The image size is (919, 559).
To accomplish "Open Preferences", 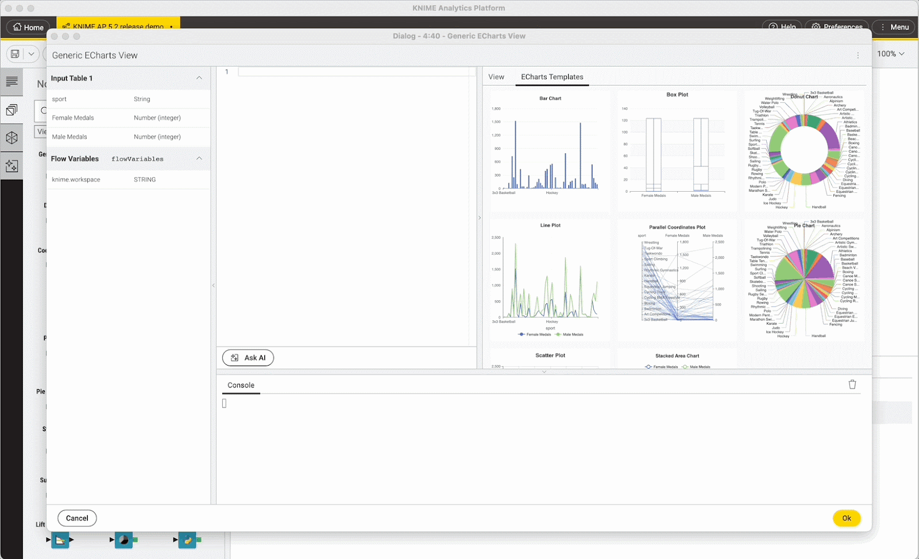I will [837, 26].
